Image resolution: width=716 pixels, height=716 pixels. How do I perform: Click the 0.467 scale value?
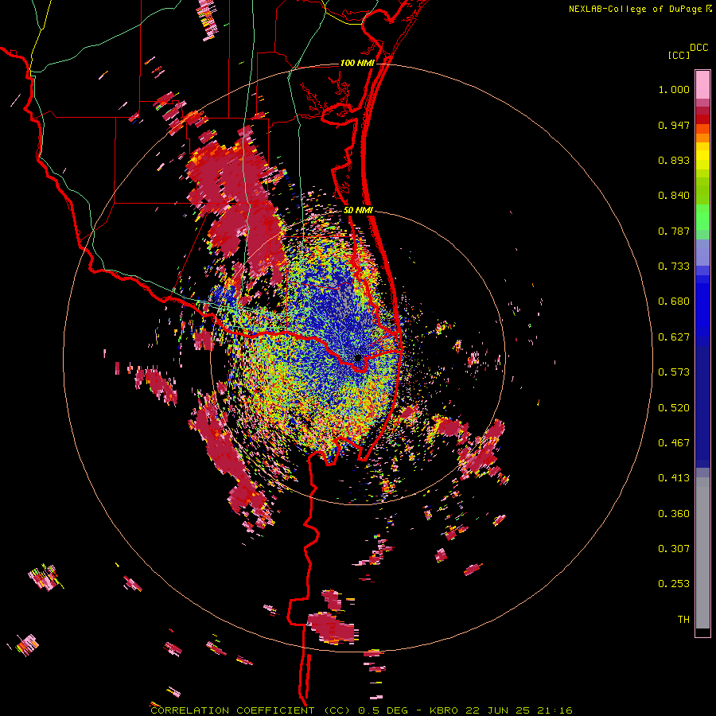674,443
